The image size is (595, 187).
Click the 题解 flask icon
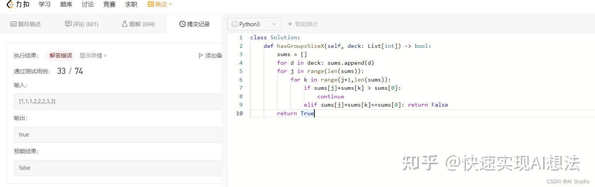coord(124,24)
